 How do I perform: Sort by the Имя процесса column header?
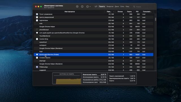coord(70,12)
